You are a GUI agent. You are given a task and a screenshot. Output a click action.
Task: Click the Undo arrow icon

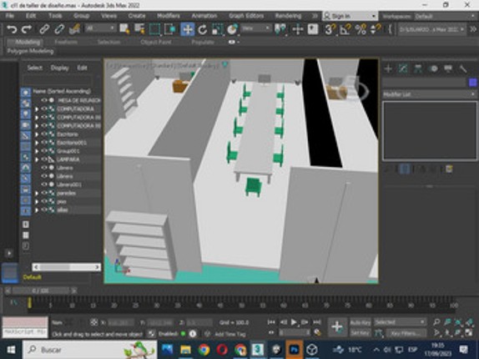(x=12, y=29)
